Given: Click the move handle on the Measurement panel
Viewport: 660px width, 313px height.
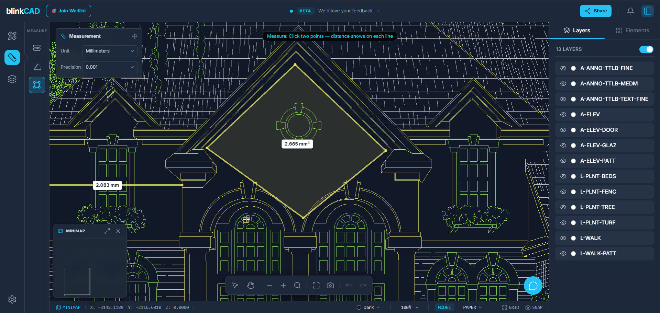Looking at the screenshot, I should [x=135, y=36].
